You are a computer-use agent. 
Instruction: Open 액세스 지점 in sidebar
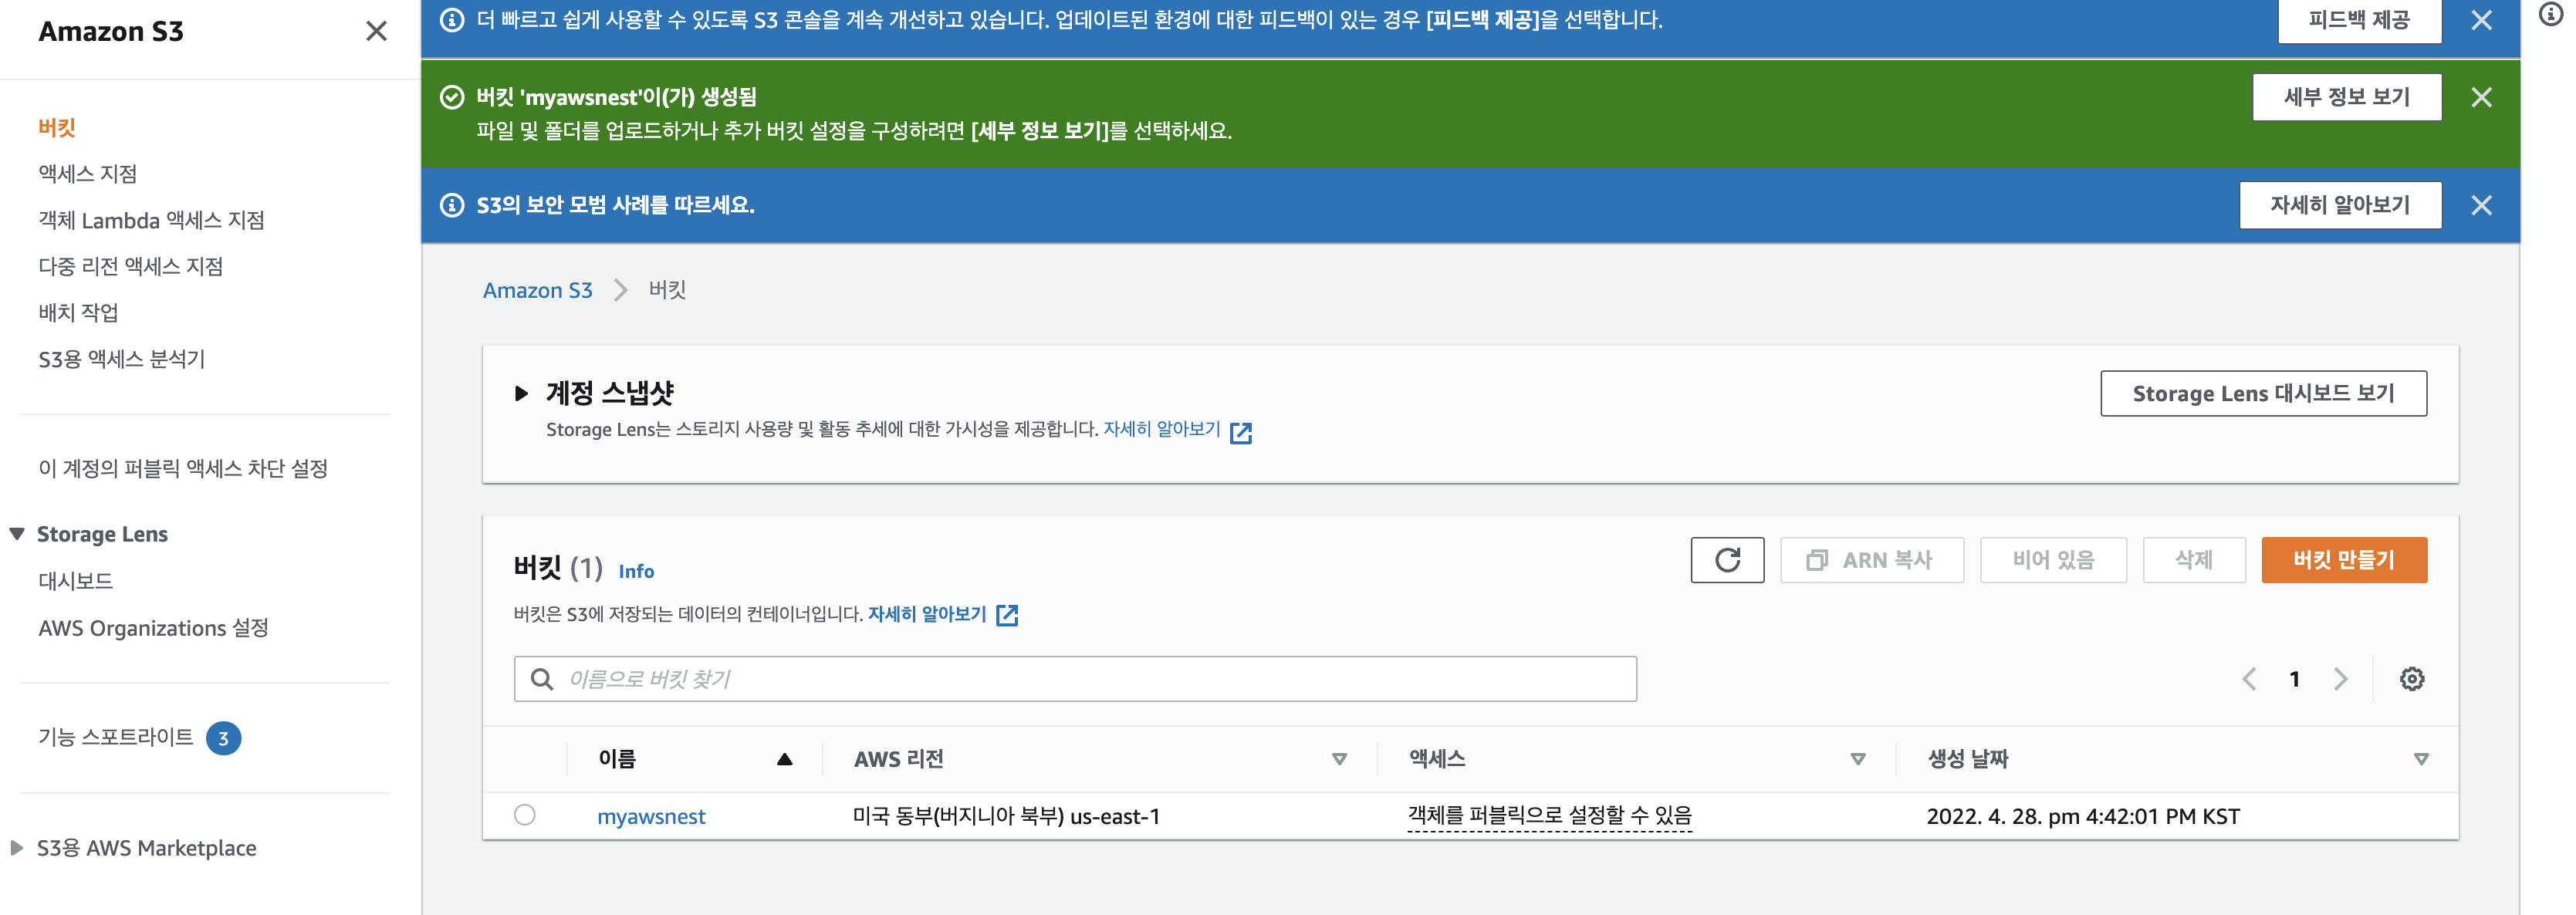pyautogui.click(x=88, y=174)
